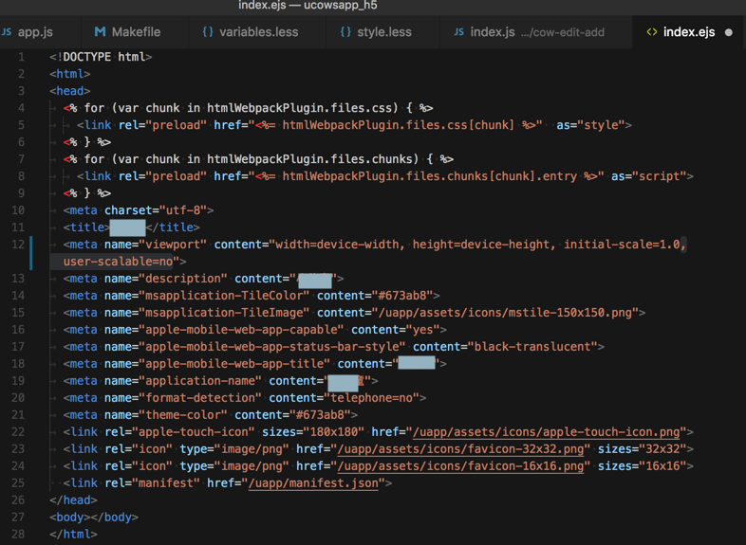Click JS icon on index.js tab
Viewport: 746px width, 545px height.
click(x=459, y=32)
